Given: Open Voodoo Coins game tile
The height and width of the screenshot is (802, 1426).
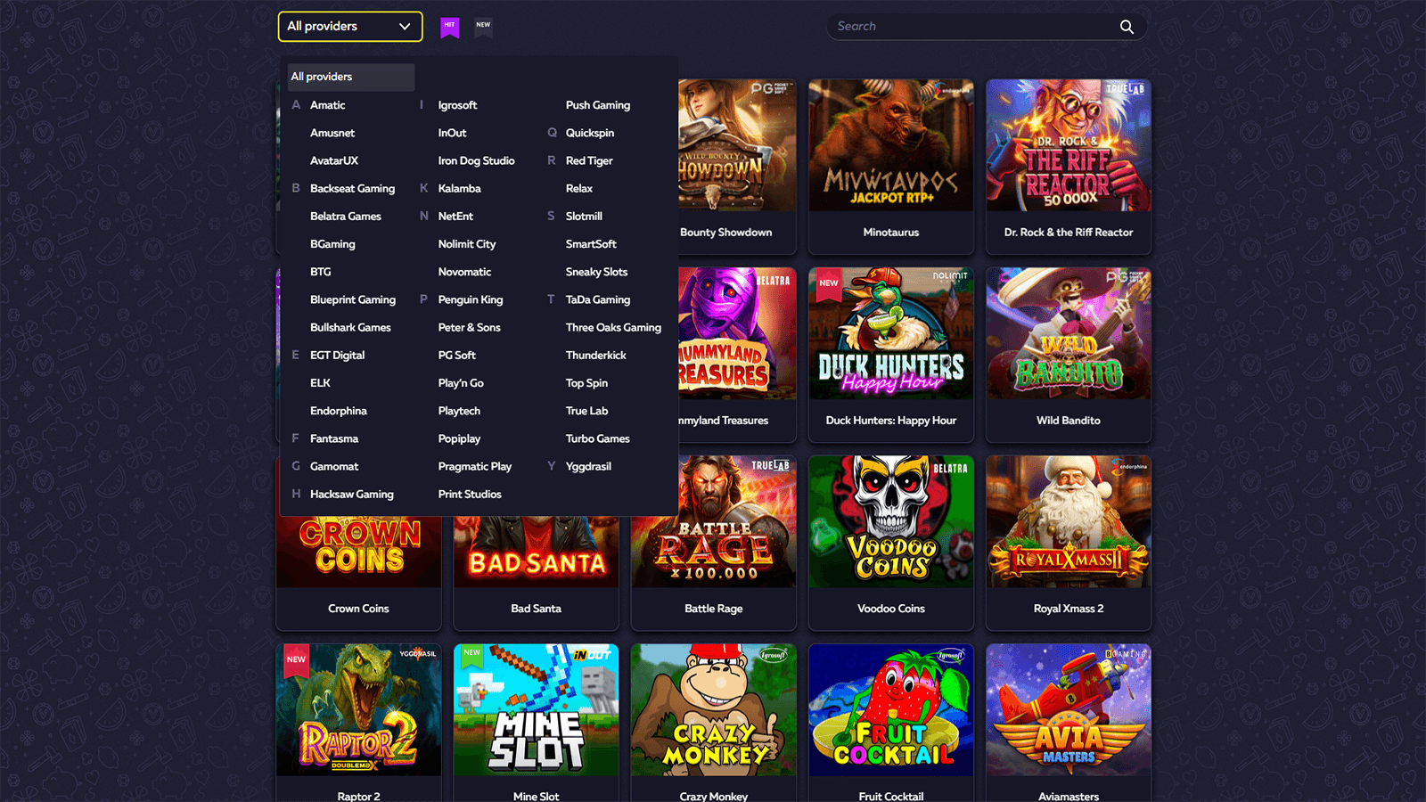Looking at the screenshot, I should pos(890,522).
